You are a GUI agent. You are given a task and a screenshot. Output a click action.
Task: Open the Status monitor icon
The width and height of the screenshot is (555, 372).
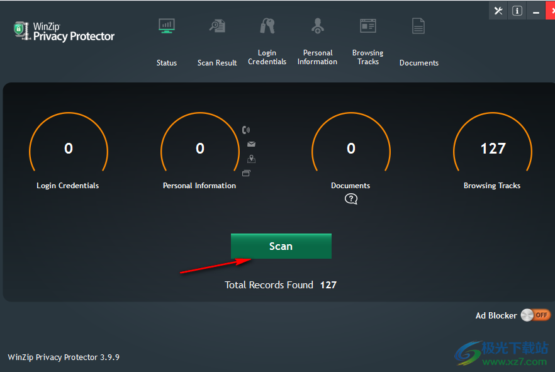click(x=166, y=26)
